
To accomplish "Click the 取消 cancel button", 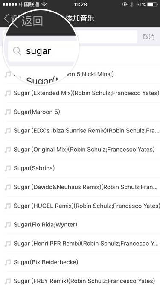I will click(x=148, y=37).
